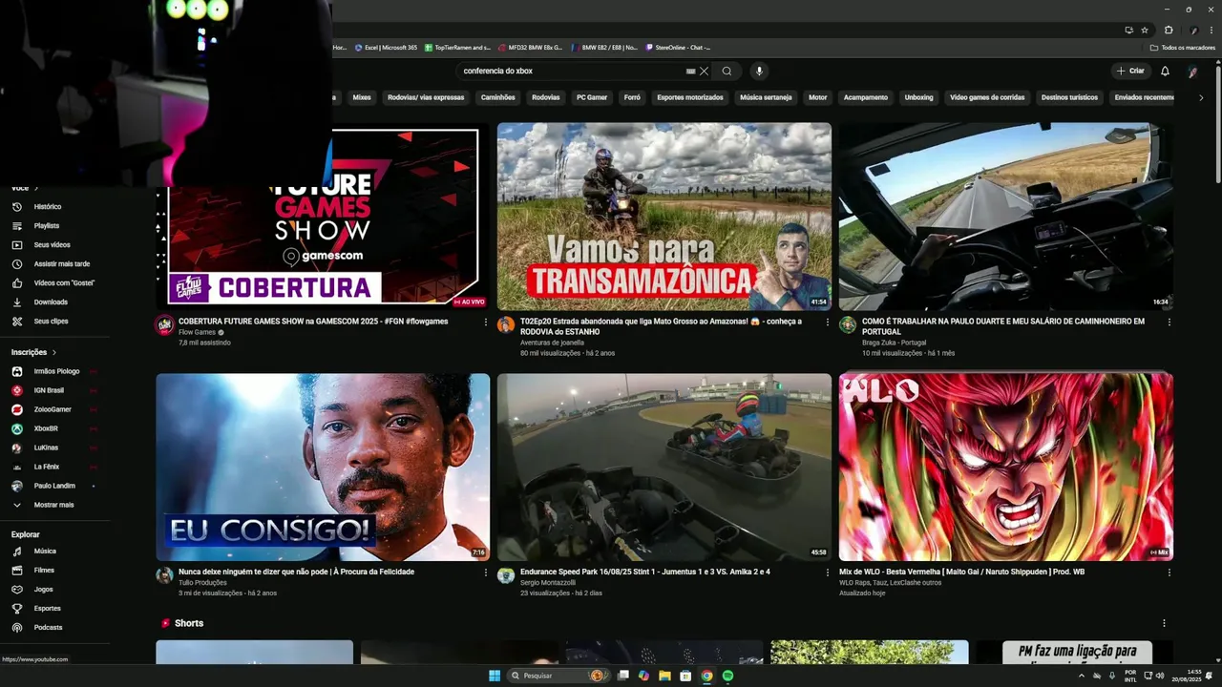Open Downloads in YouTube sidebar

[51, 302]
